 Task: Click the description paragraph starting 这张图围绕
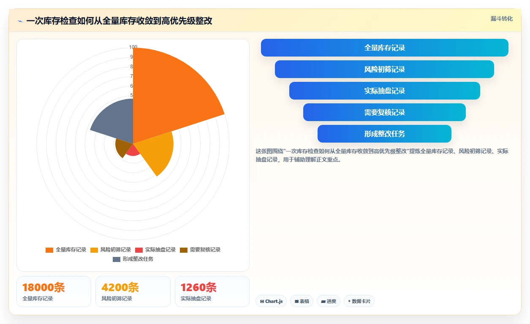pyautogui.click(x=382, y=155)
